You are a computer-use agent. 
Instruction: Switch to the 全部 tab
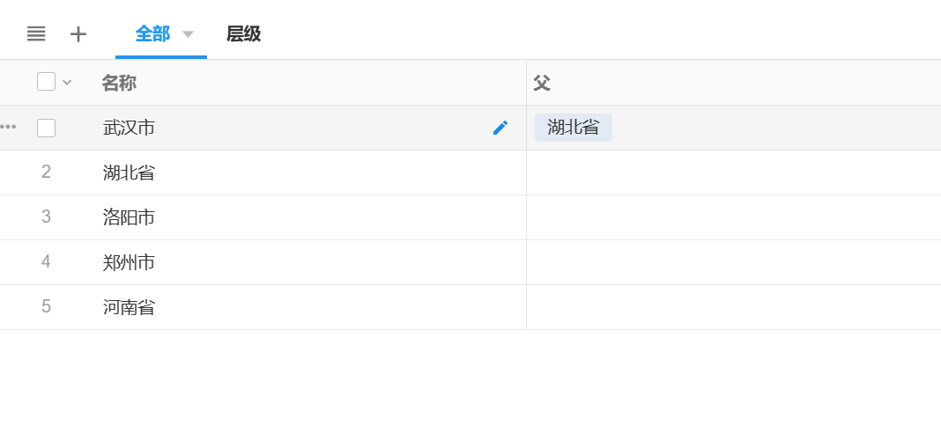(x=152, y=34)
